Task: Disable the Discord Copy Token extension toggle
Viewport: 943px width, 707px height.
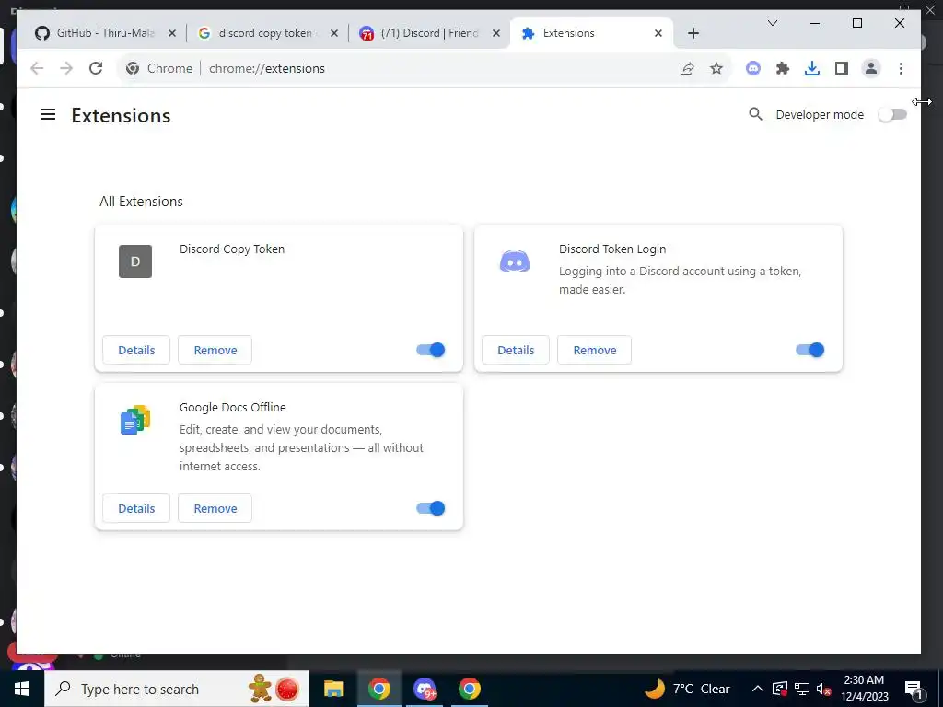Action: (431, 350)
